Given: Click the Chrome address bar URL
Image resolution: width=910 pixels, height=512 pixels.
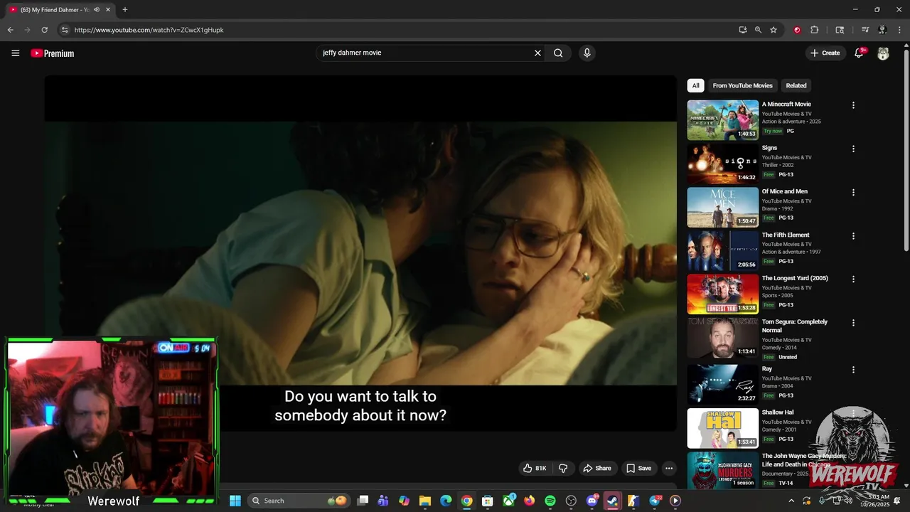Looking at the screenshot, I should pyautogui.click(x=149, y=30).
